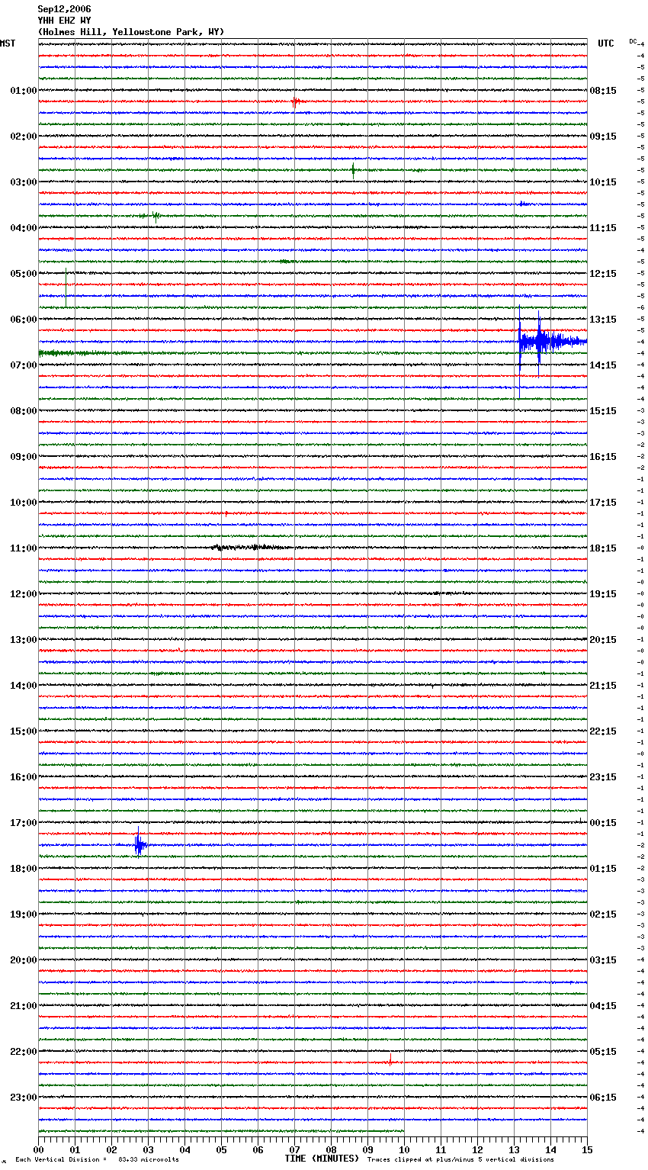Screen dimensions: 648x1170
Task: Click the MST time label '07:00'
Action: pyautogui.click(x=24, y=365)
